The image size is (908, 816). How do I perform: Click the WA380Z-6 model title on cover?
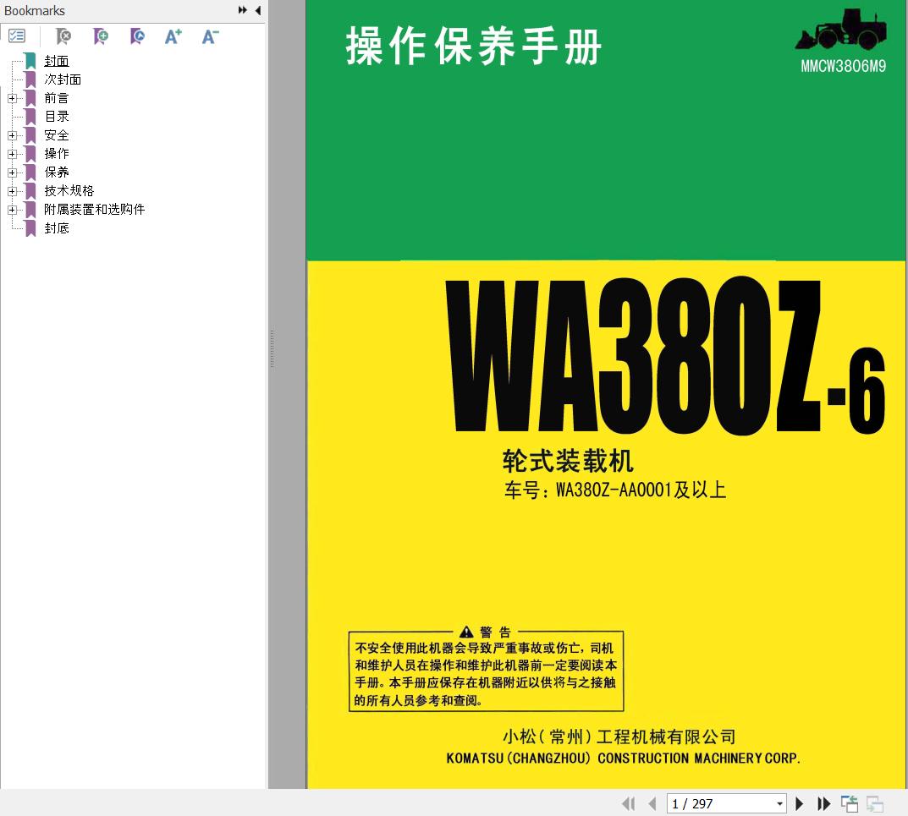(665, 356)
